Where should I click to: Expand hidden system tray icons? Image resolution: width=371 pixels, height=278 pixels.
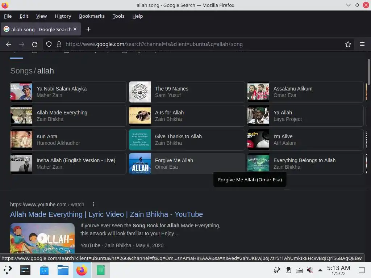(320, 270)
